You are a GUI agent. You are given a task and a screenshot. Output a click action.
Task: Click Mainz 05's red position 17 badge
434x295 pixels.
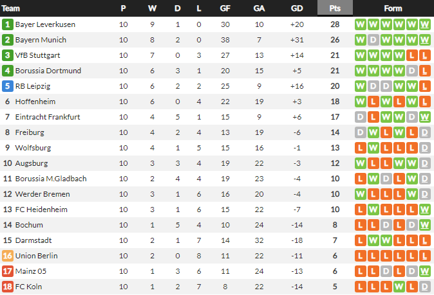click(8, 271)
